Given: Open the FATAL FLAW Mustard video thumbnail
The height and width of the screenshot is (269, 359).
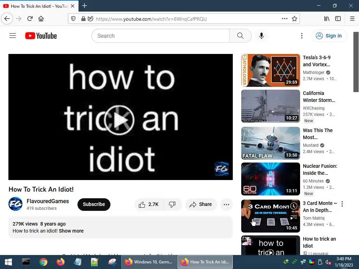Looking at the screenshot, I should (270, 143).
